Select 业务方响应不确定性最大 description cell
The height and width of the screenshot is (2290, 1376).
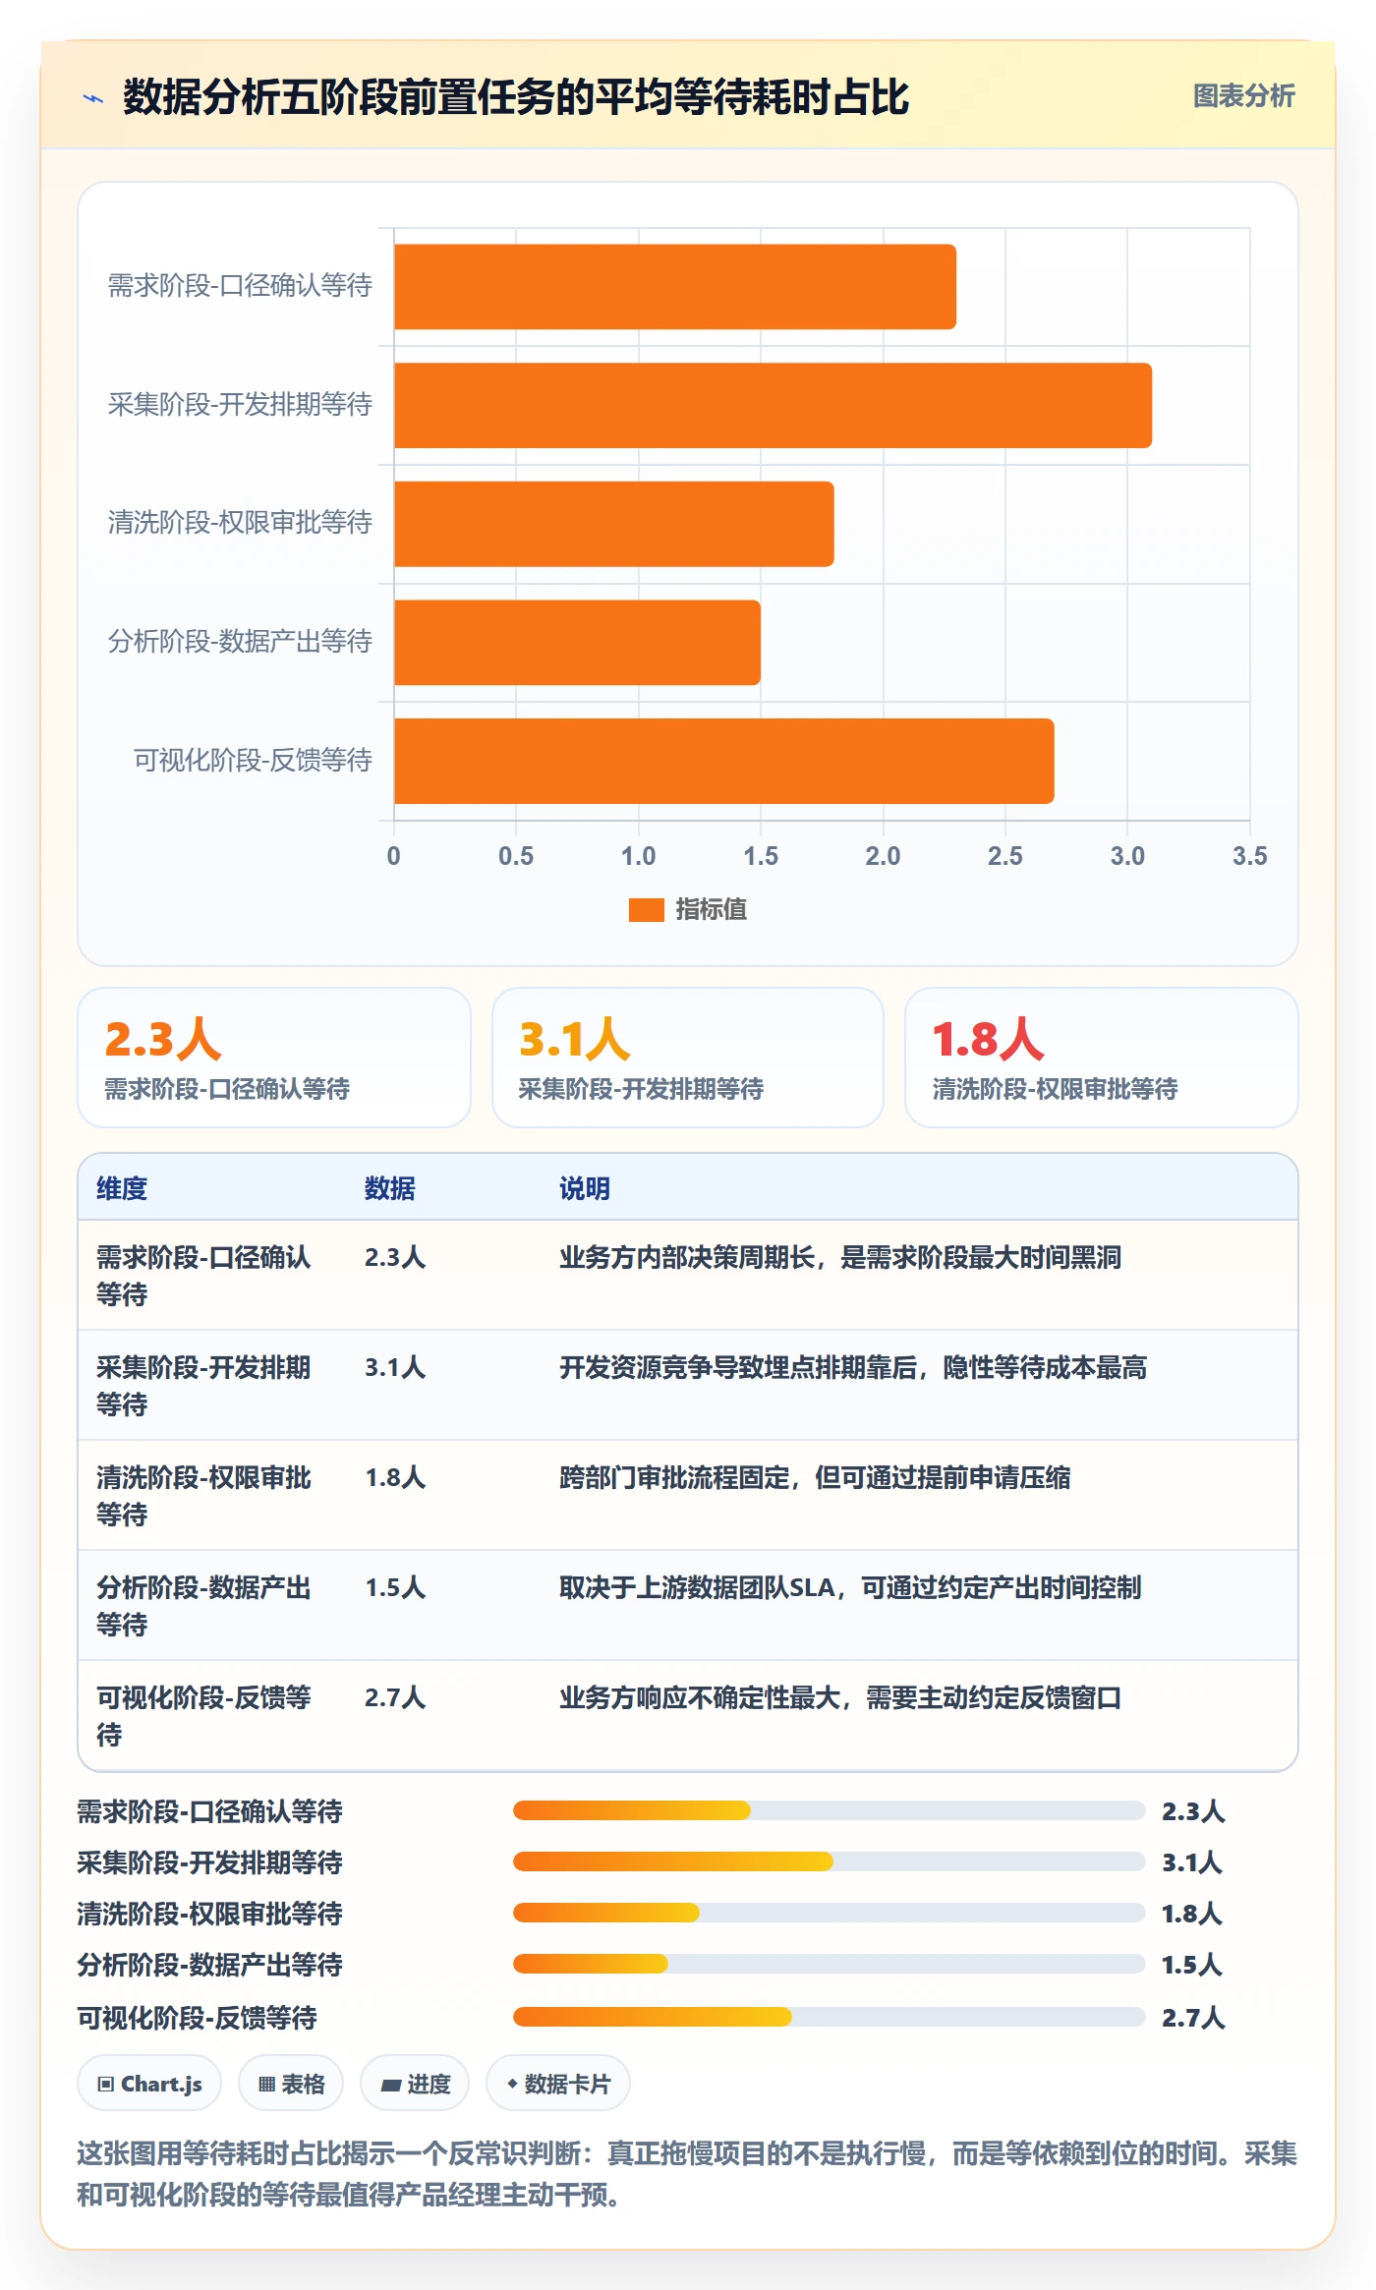(x=840, y=1697)
